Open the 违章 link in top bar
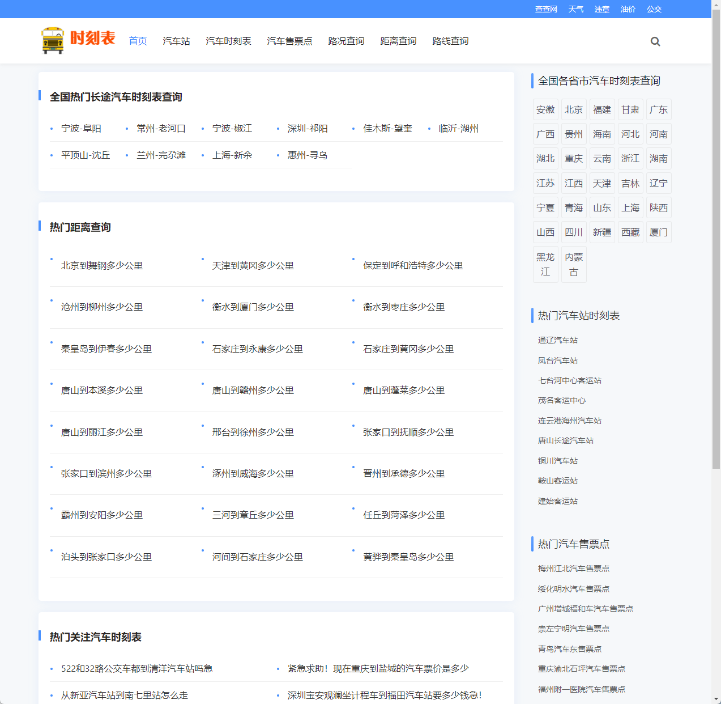This screenshot has width=721, height=704. coord(601,9)
